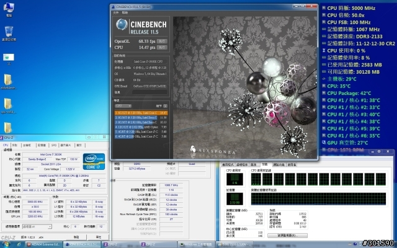This screenshot has width=397, height=248.
Task: Click the 2T command rate value
Action: click(x=171, y=219)
